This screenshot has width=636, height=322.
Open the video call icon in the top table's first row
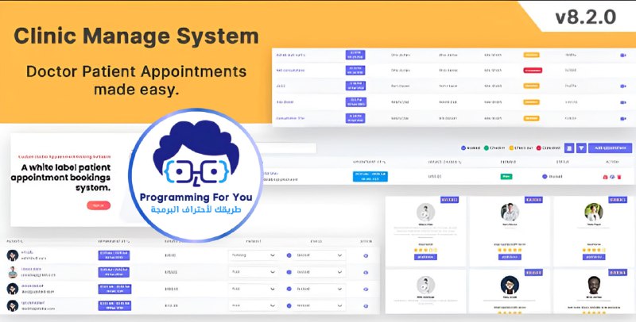coord(623,55)
